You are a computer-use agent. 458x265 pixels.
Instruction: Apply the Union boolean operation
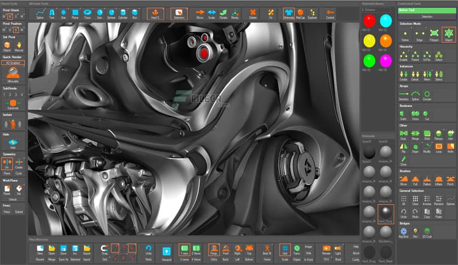pyautogui.click(x=415, y=114)
